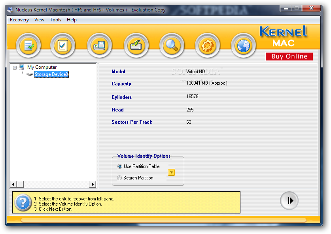The width and height of the screenshot is (331, 234).
Task: Click the Head value 255
Action: tap(190, 110)
